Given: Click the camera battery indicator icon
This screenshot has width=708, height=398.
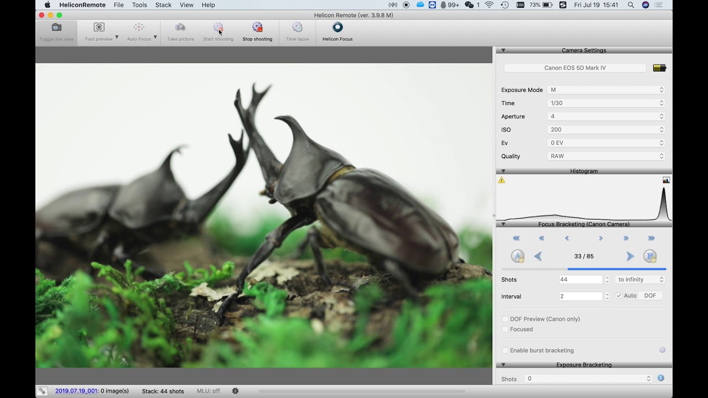Looking at the screenshot, I should click(659, 68).
